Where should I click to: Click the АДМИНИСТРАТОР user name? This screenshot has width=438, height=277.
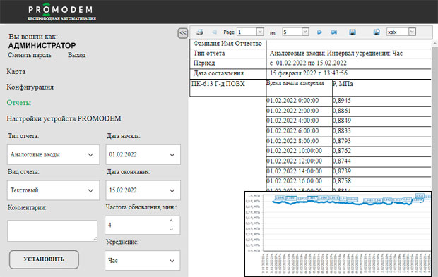pos(42,45)
